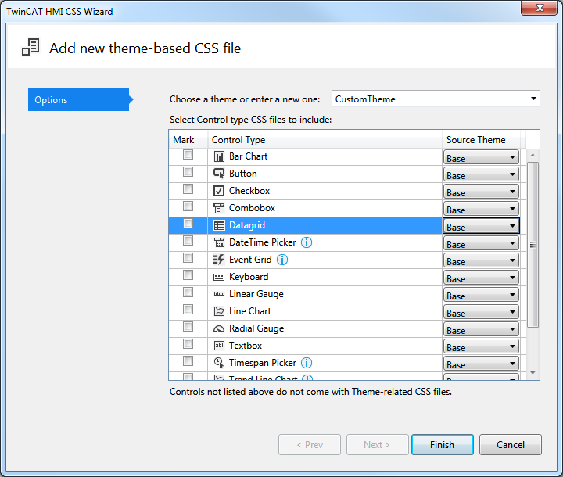Open Source Theme dropdown for Checkbox
This screenshot has height=477, width=563.
[x=481, y=192]
